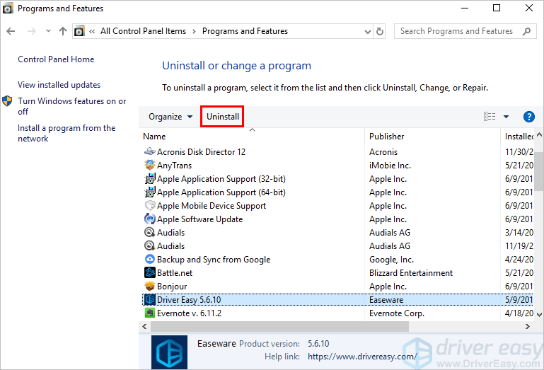Image resolution: width=544 pixels, height=370 pixels.
Task: Click the Uninstall button
Action: point(223,117)
